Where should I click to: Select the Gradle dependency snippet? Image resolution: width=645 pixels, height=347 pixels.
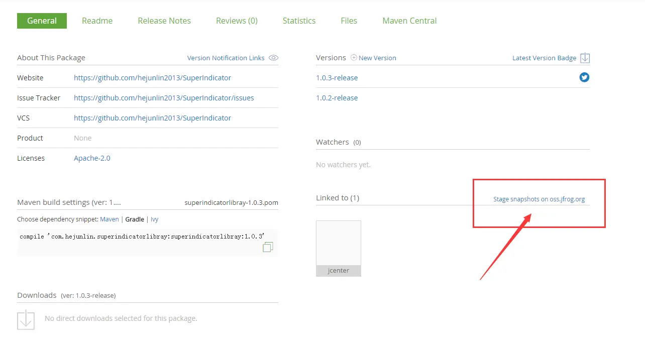click(x=135, y=219)
